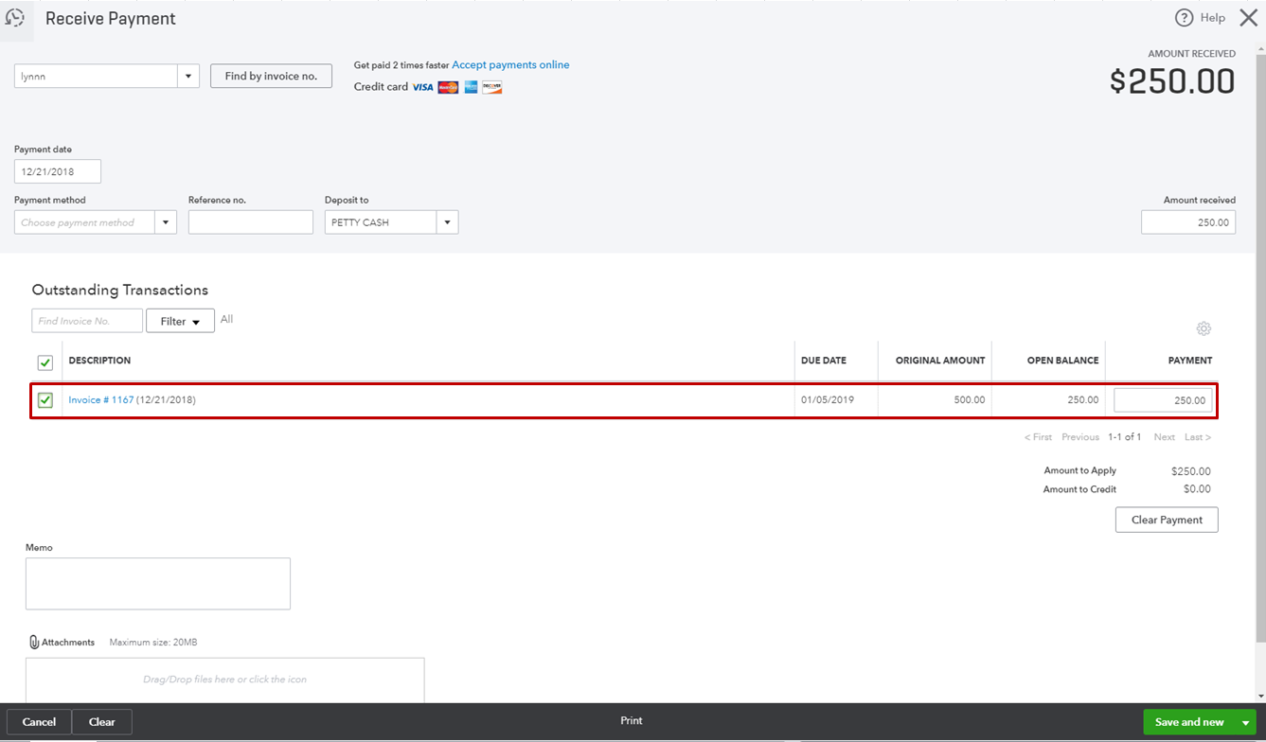Click the original amount 500.00 cell
The image size is (1266, 742).
click(x=969, y=400)
